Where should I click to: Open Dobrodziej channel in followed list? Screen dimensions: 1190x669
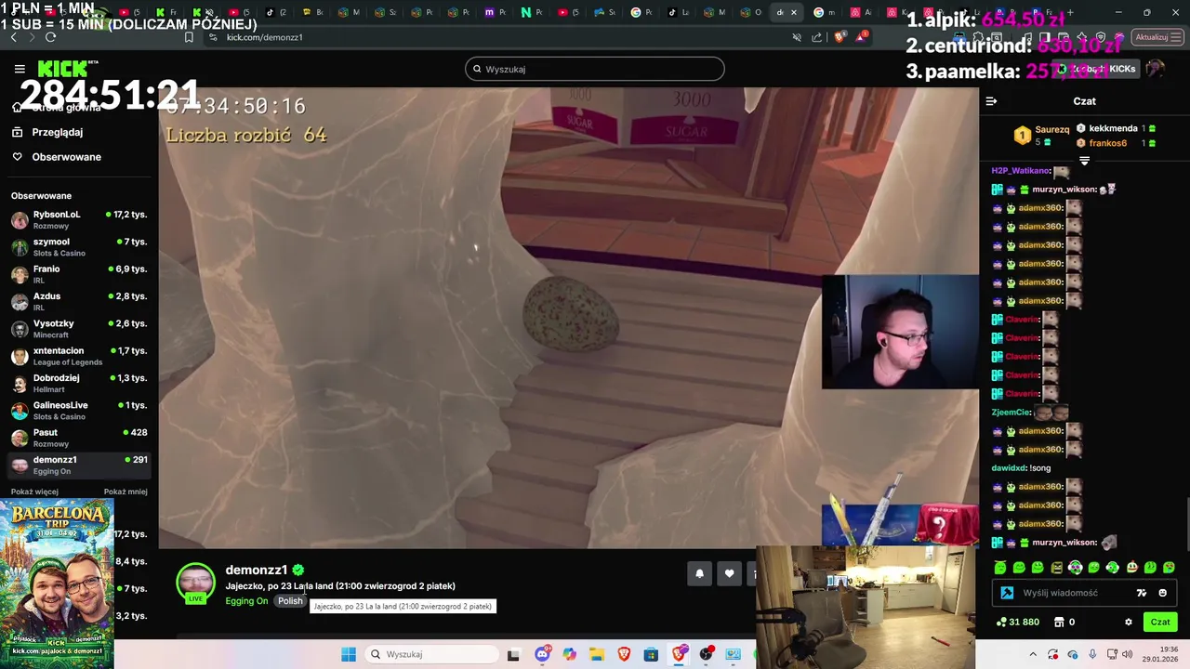79,383
